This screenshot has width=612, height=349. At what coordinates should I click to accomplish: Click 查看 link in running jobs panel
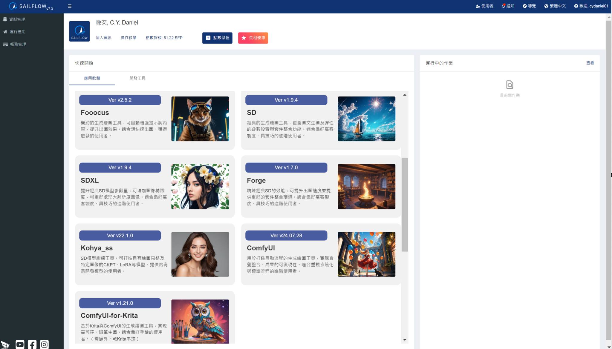[590, 63]
